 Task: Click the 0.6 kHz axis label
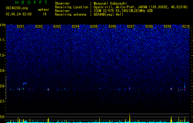(3, 117)
